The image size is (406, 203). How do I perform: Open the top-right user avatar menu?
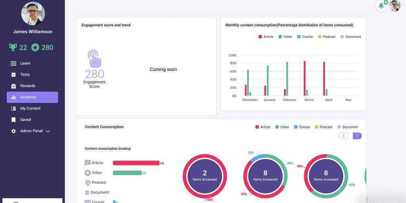395,6
